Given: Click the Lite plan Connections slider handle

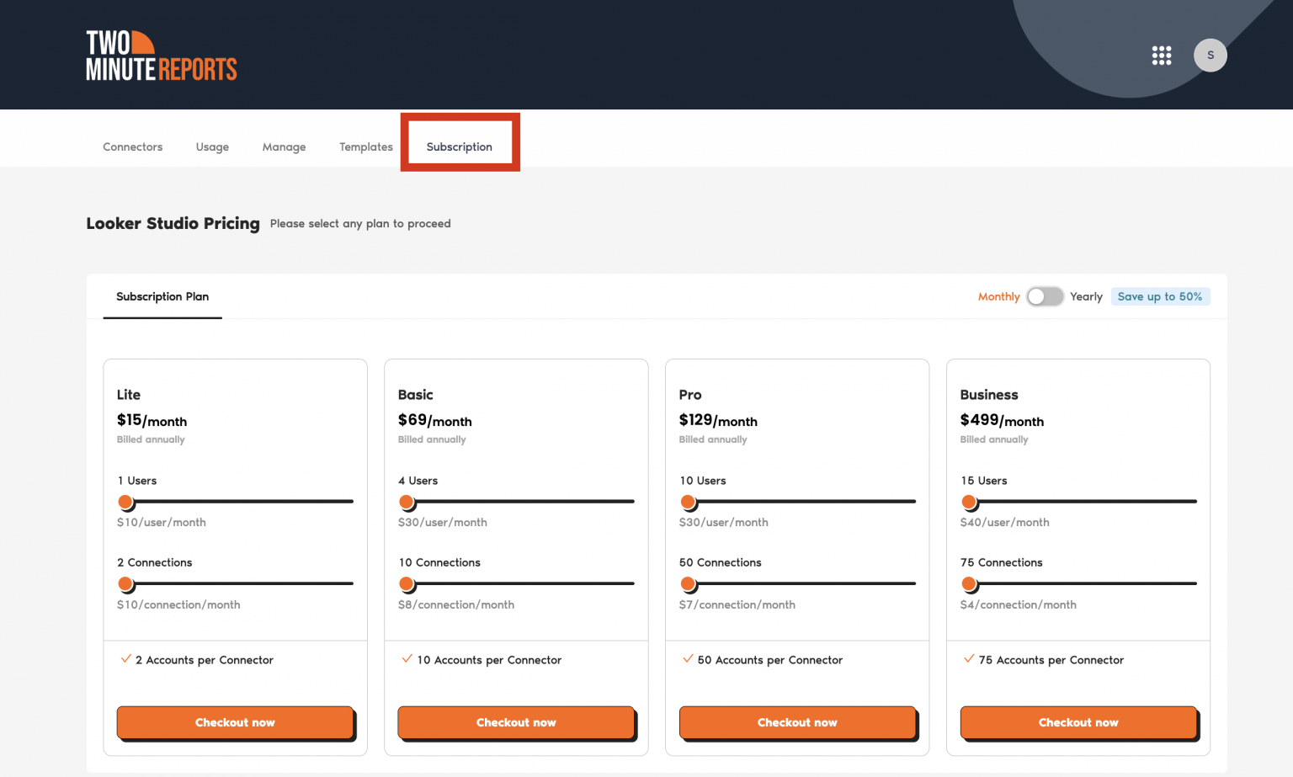Looking at the screenshot, I should (x=126, y=583).
